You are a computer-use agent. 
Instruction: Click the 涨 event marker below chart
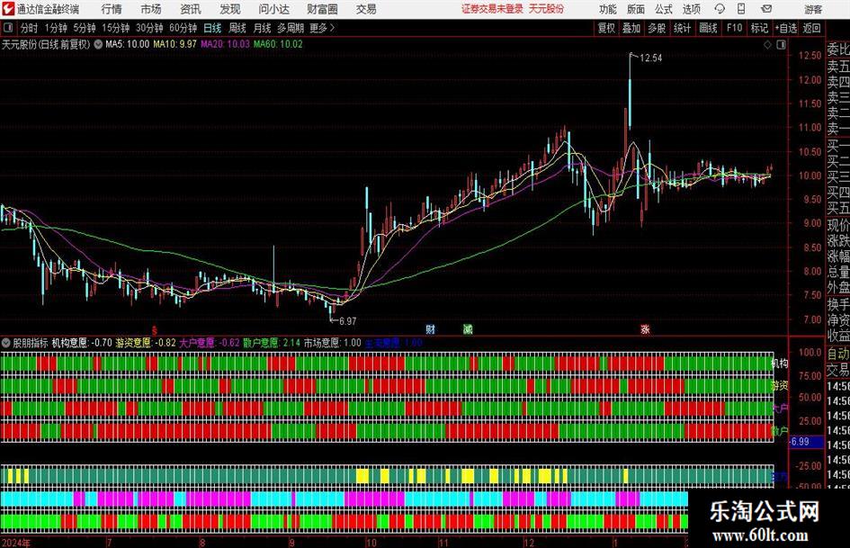[645, 328]
